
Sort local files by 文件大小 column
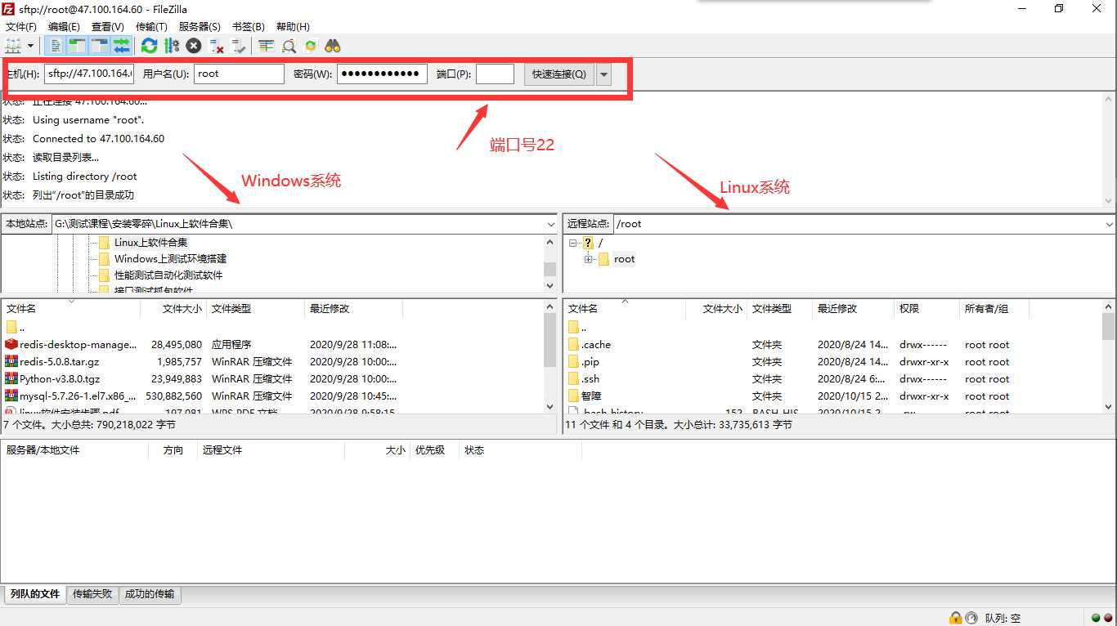(x=173, y=308)
